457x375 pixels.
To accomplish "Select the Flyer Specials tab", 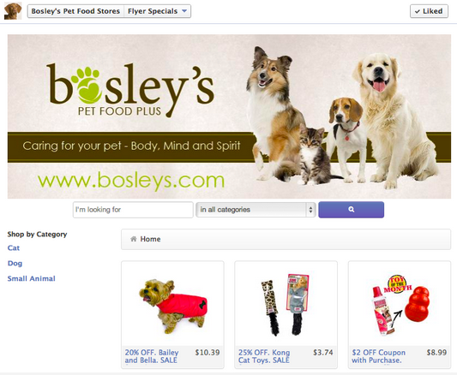I will [x=153, y=11].
